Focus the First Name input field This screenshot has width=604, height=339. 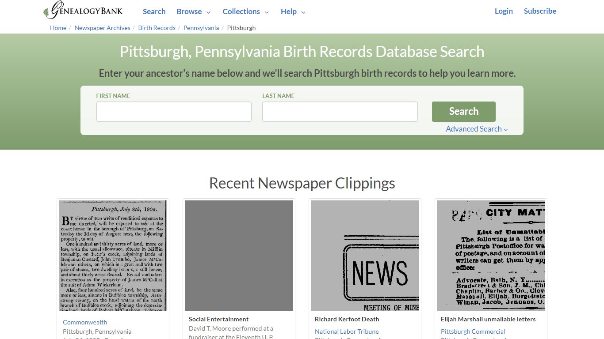click(174, 112)
